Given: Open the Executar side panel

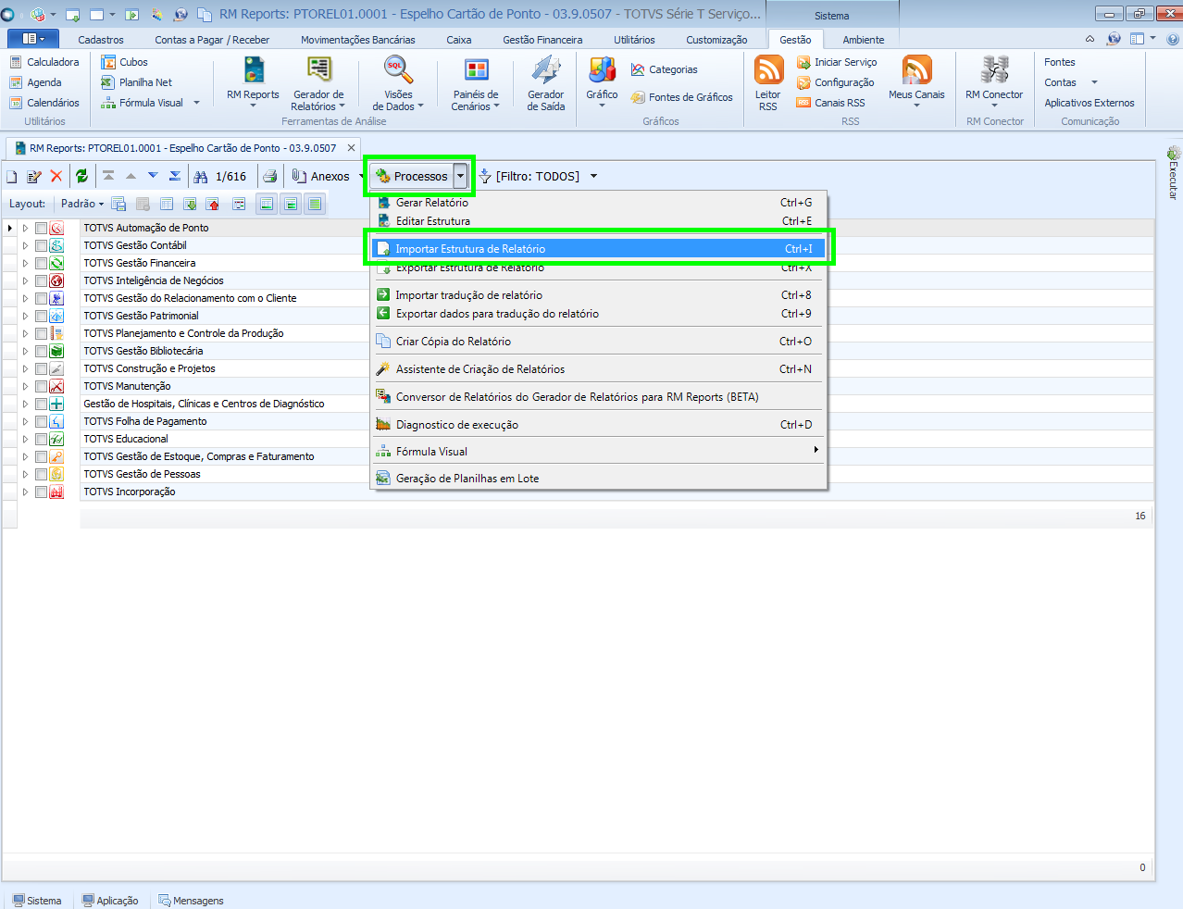Looking at the screenshot, I should pyautogui.click(x=1174, y=173).
